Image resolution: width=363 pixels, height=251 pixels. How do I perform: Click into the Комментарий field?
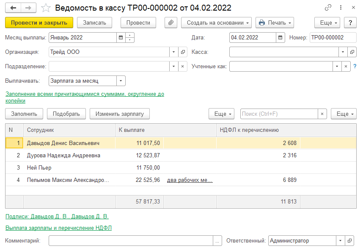[131, 241]
